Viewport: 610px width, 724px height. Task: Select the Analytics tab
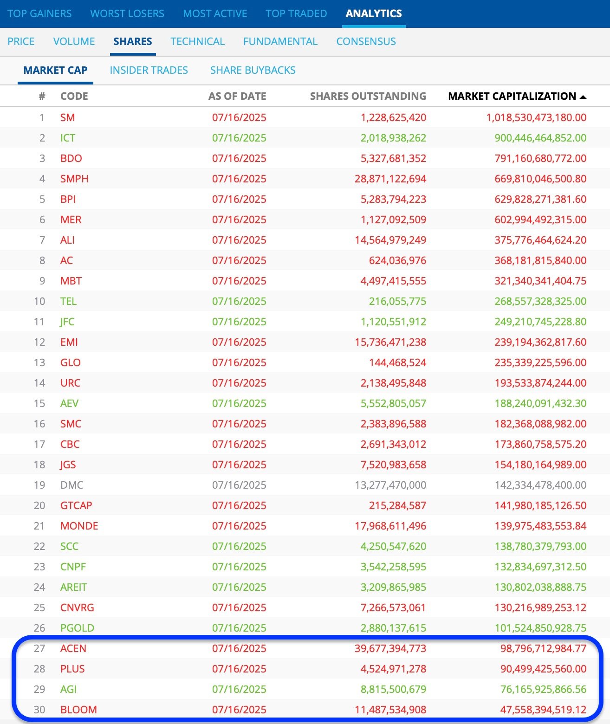(374, 13)
